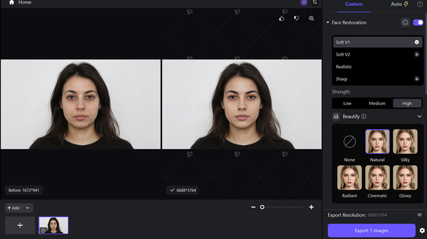Set strength to Low
This screenshot has height=239, width=427.
347,104
